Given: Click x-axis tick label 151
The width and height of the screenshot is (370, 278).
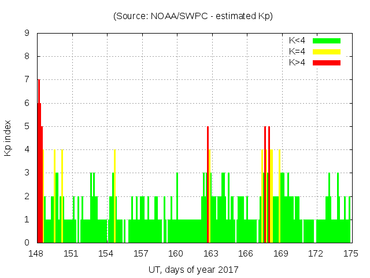Looking at the screenshot, I should 71,254.
